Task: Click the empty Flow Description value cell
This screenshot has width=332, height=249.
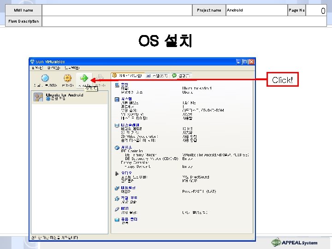Action: coord(184,21)
